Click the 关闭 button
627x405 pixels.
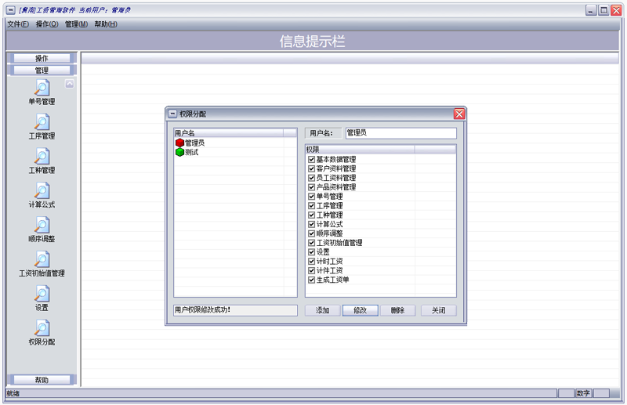click(439, 310)
